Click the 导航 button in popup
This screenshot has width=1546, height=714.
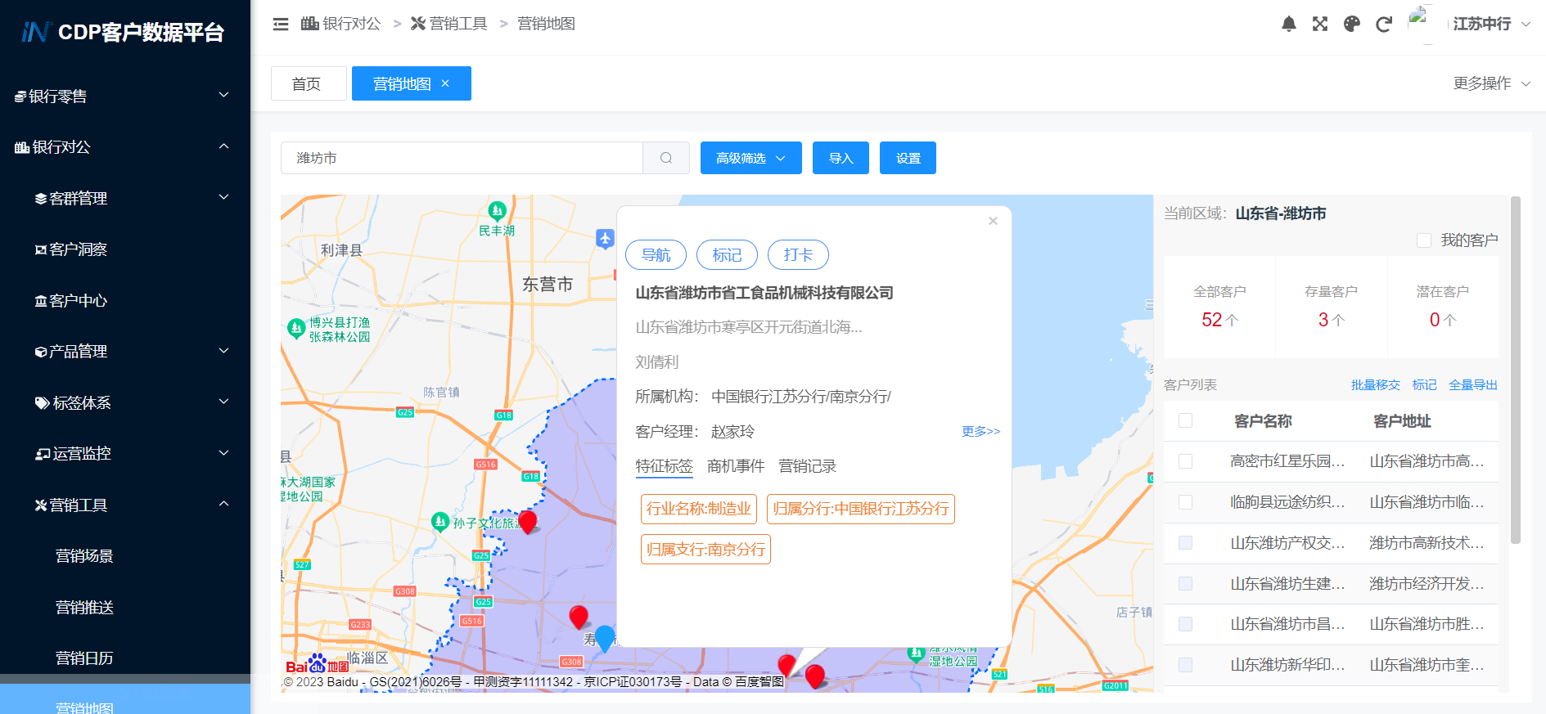[656, 254]
